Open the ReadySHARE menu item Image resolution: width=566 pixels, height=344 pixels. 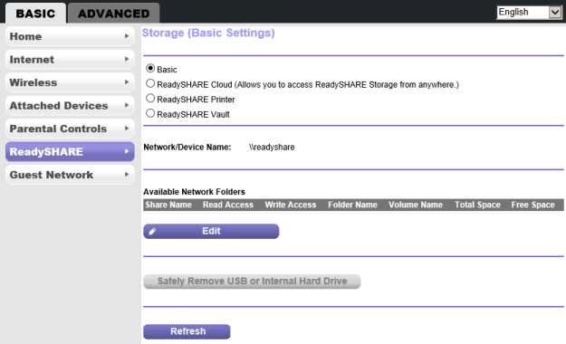click(x=70, y=151)
